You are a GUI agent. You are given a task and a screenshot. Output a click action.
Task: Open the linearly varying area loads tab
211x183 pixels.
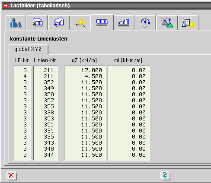pos(59,23)
